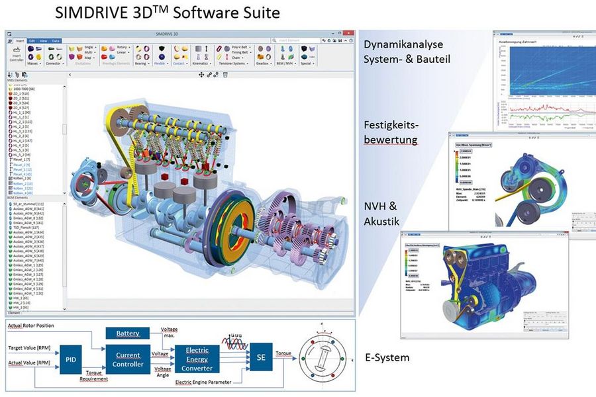596x397 pixels.
Task: Open the Multi excitation dropdown
Action: point(90,52)
